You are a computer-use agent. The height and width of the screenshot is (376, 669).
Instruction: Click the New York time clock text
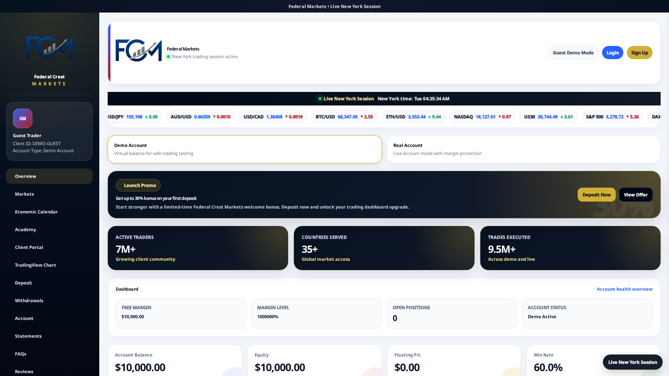coord(413,99)
